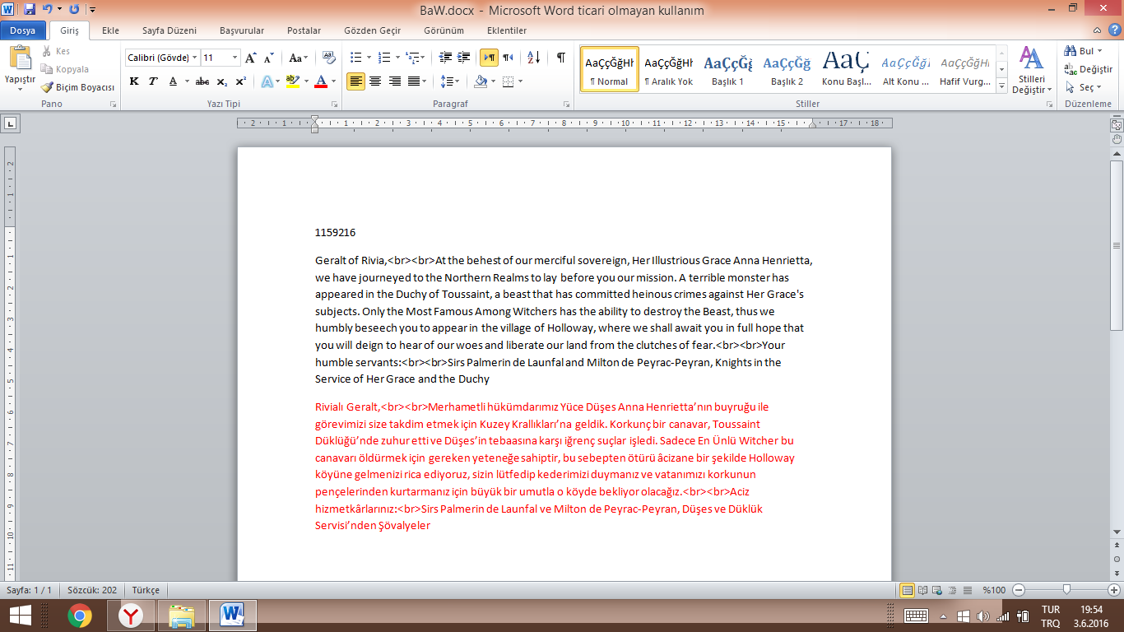Open the Bul find dropdown arrow
This screenshot has height=632, width=1124.
click(x=1102, y=51)
